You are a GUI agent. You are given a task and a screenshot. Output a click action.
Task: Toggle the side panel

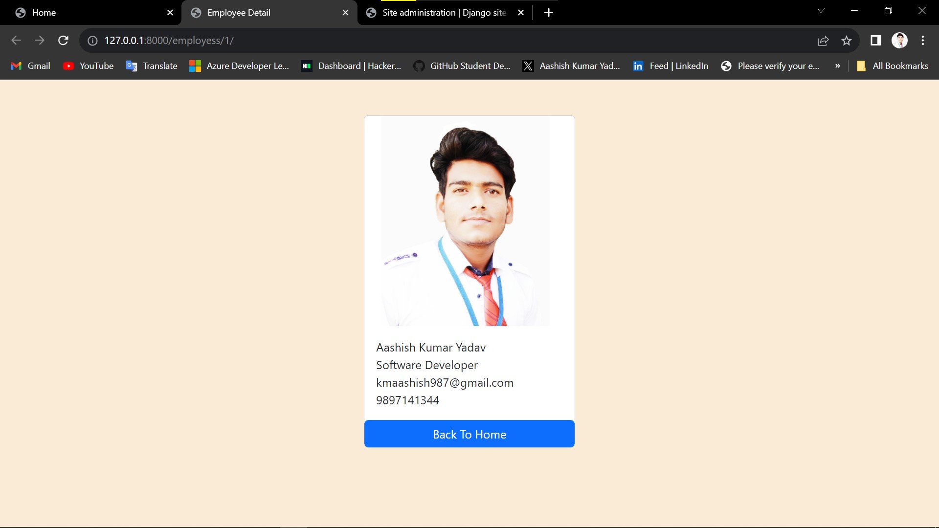(875, 41)
